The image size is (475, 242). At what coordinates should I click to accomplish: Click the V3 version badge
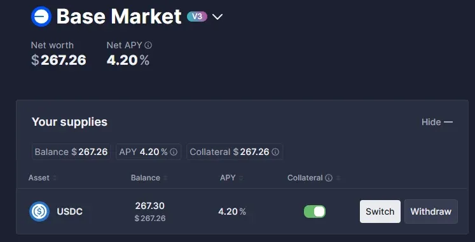(x=197, y=17)
